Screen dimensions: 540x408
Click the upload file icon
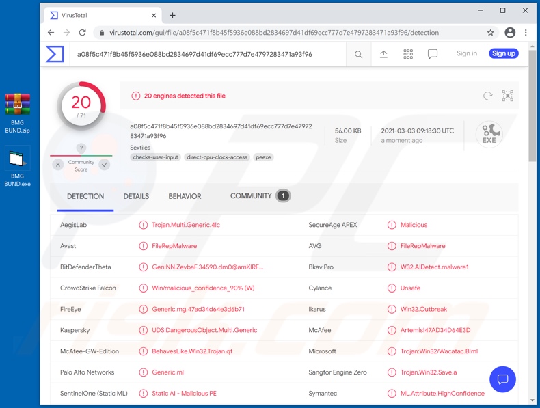pyautogui.click(x=383, y=54)
